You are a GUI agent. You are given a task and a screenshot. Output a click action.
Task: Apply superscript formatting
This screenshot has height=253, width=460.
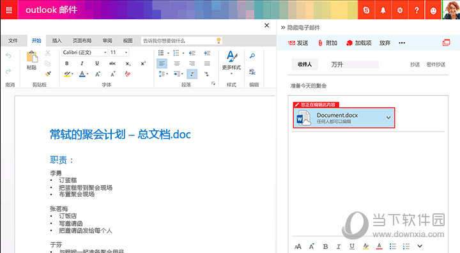coord(143,63)
